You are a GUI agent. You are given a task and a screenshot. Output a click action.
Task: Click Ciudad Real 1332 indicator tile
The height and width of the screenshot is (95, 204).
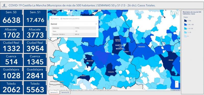(x=11, y=47)
